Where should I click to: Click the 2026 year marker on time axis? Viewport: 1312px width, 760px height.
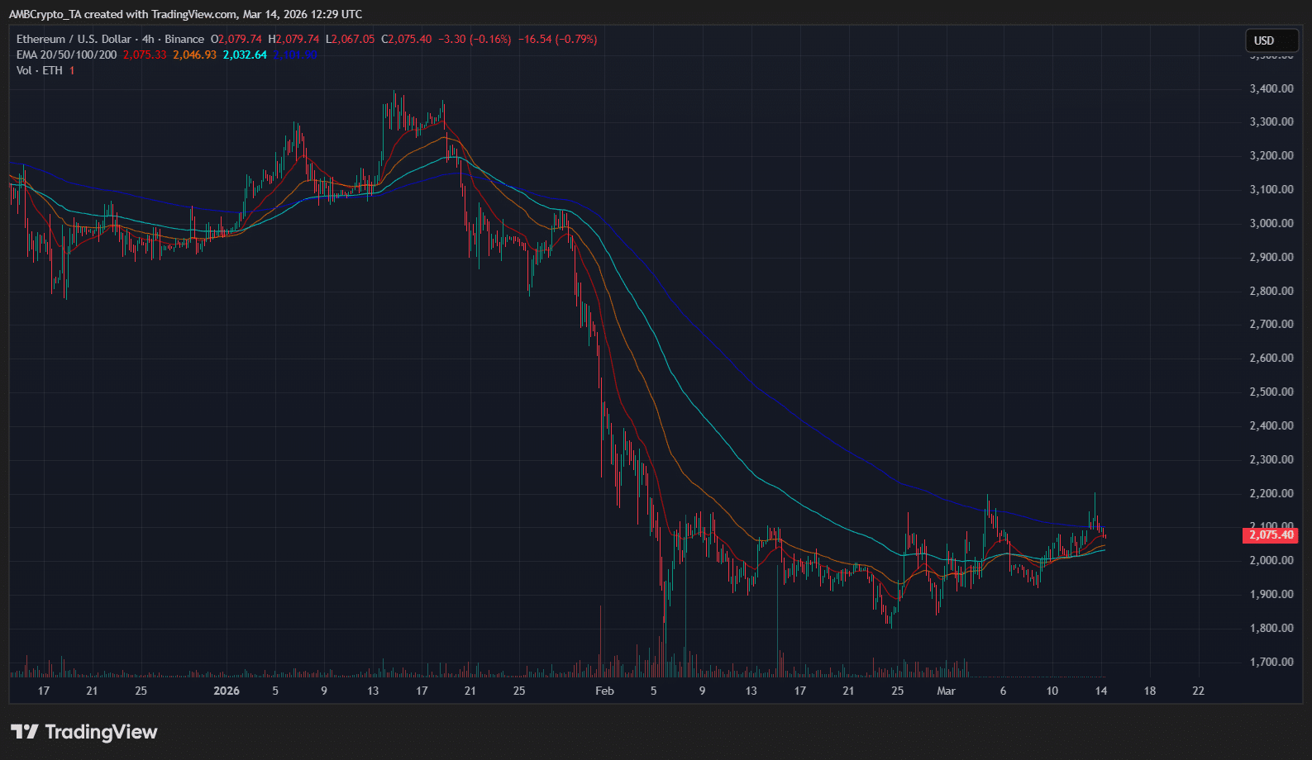pos(226,691)
